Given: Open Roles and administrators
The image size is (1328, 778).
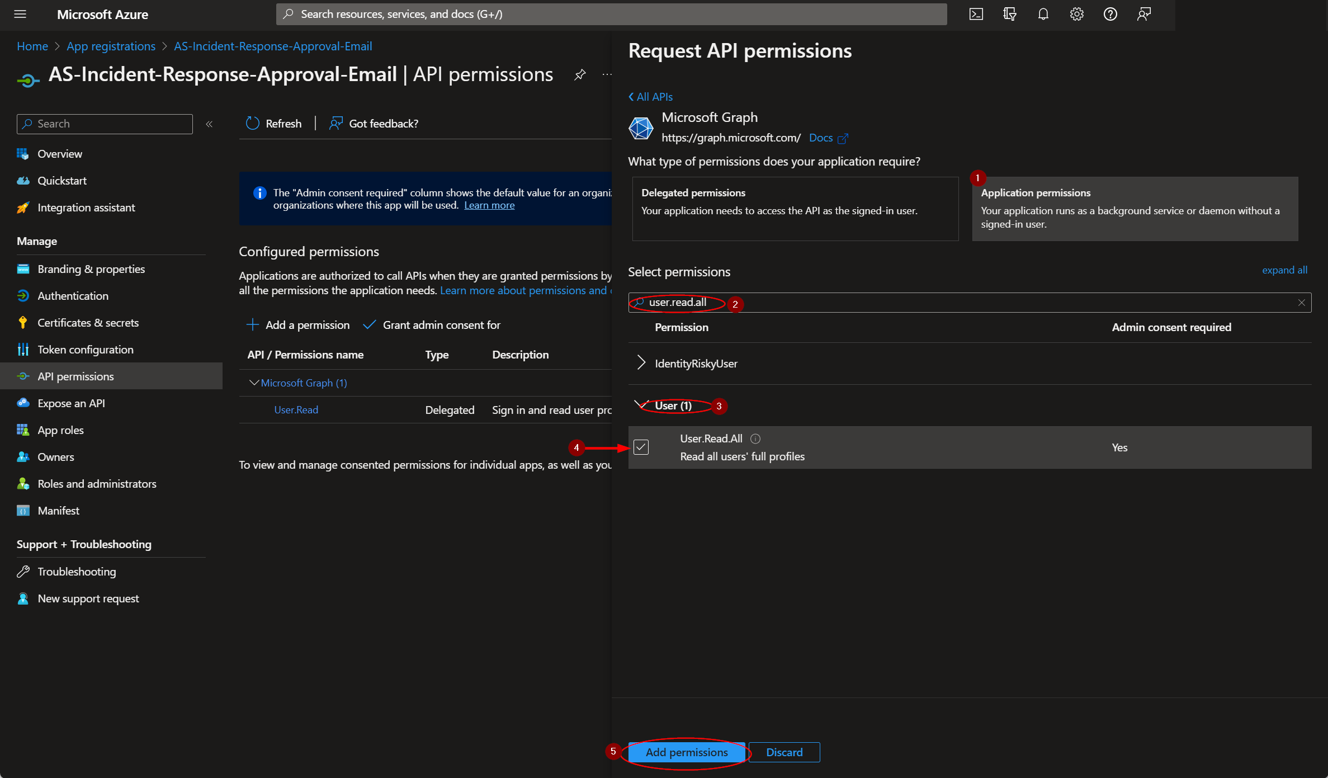Looking at the screenshot, I should (x=97, y=484).
